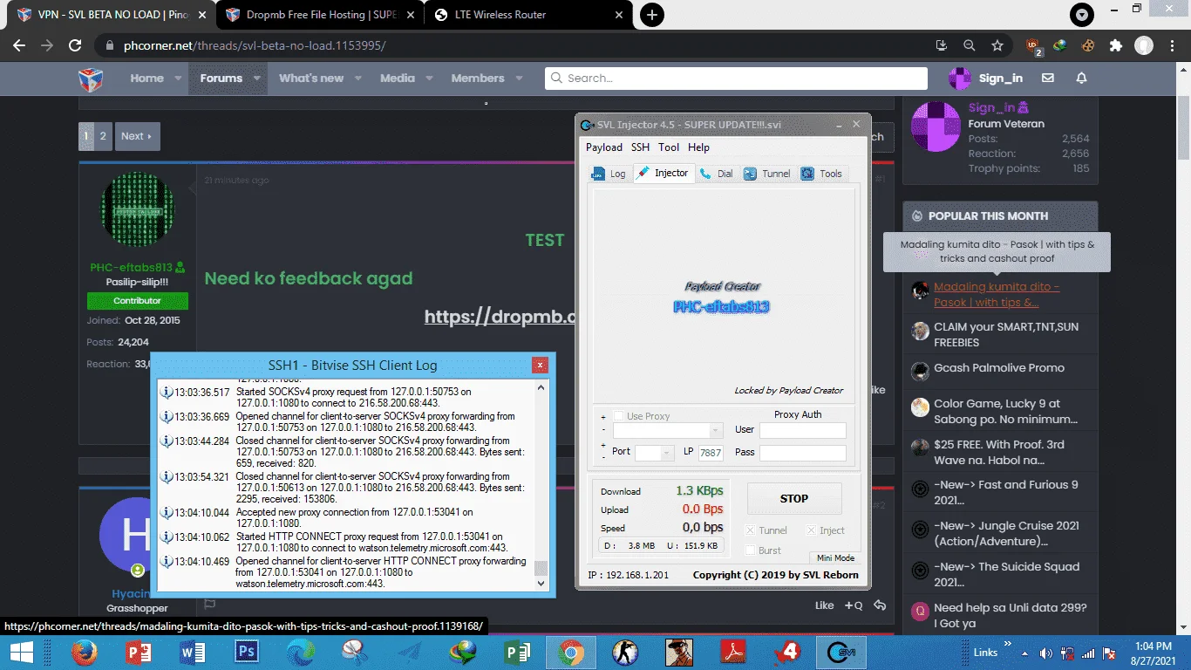Focus the Proxy Auth User field
Viewport: 1191px width, 670px height.
click(x=802, y=430)
